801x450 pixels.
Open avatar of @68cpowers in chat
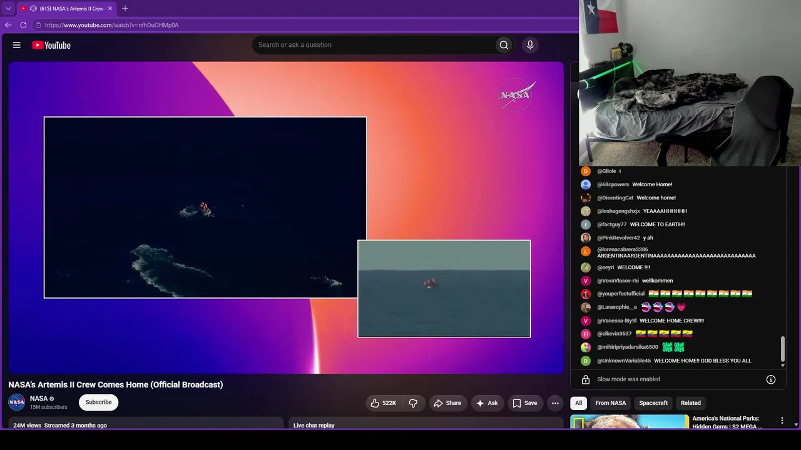click(586, 184)
